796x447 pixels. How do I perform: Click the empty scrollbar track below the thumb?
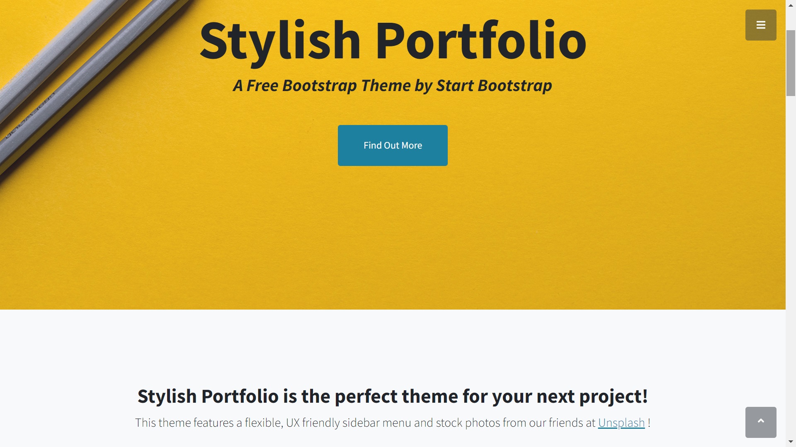click(791, 265)
